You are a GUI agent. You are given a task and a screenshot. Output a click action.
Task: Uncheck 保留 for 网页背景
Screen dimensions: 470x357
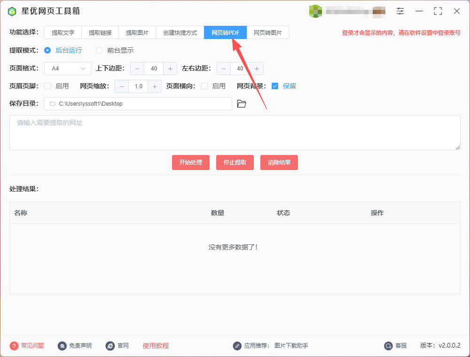point(275,86)
